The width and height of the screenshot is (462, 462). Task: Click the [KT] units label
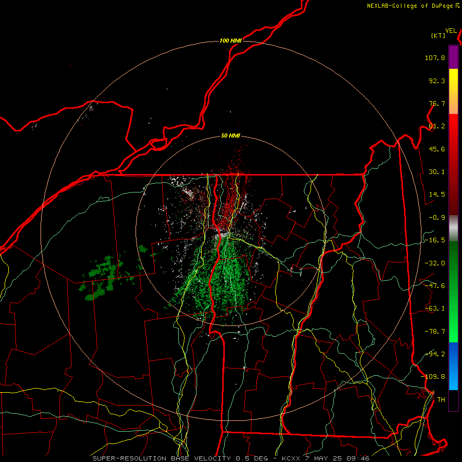tap(438, 35)
